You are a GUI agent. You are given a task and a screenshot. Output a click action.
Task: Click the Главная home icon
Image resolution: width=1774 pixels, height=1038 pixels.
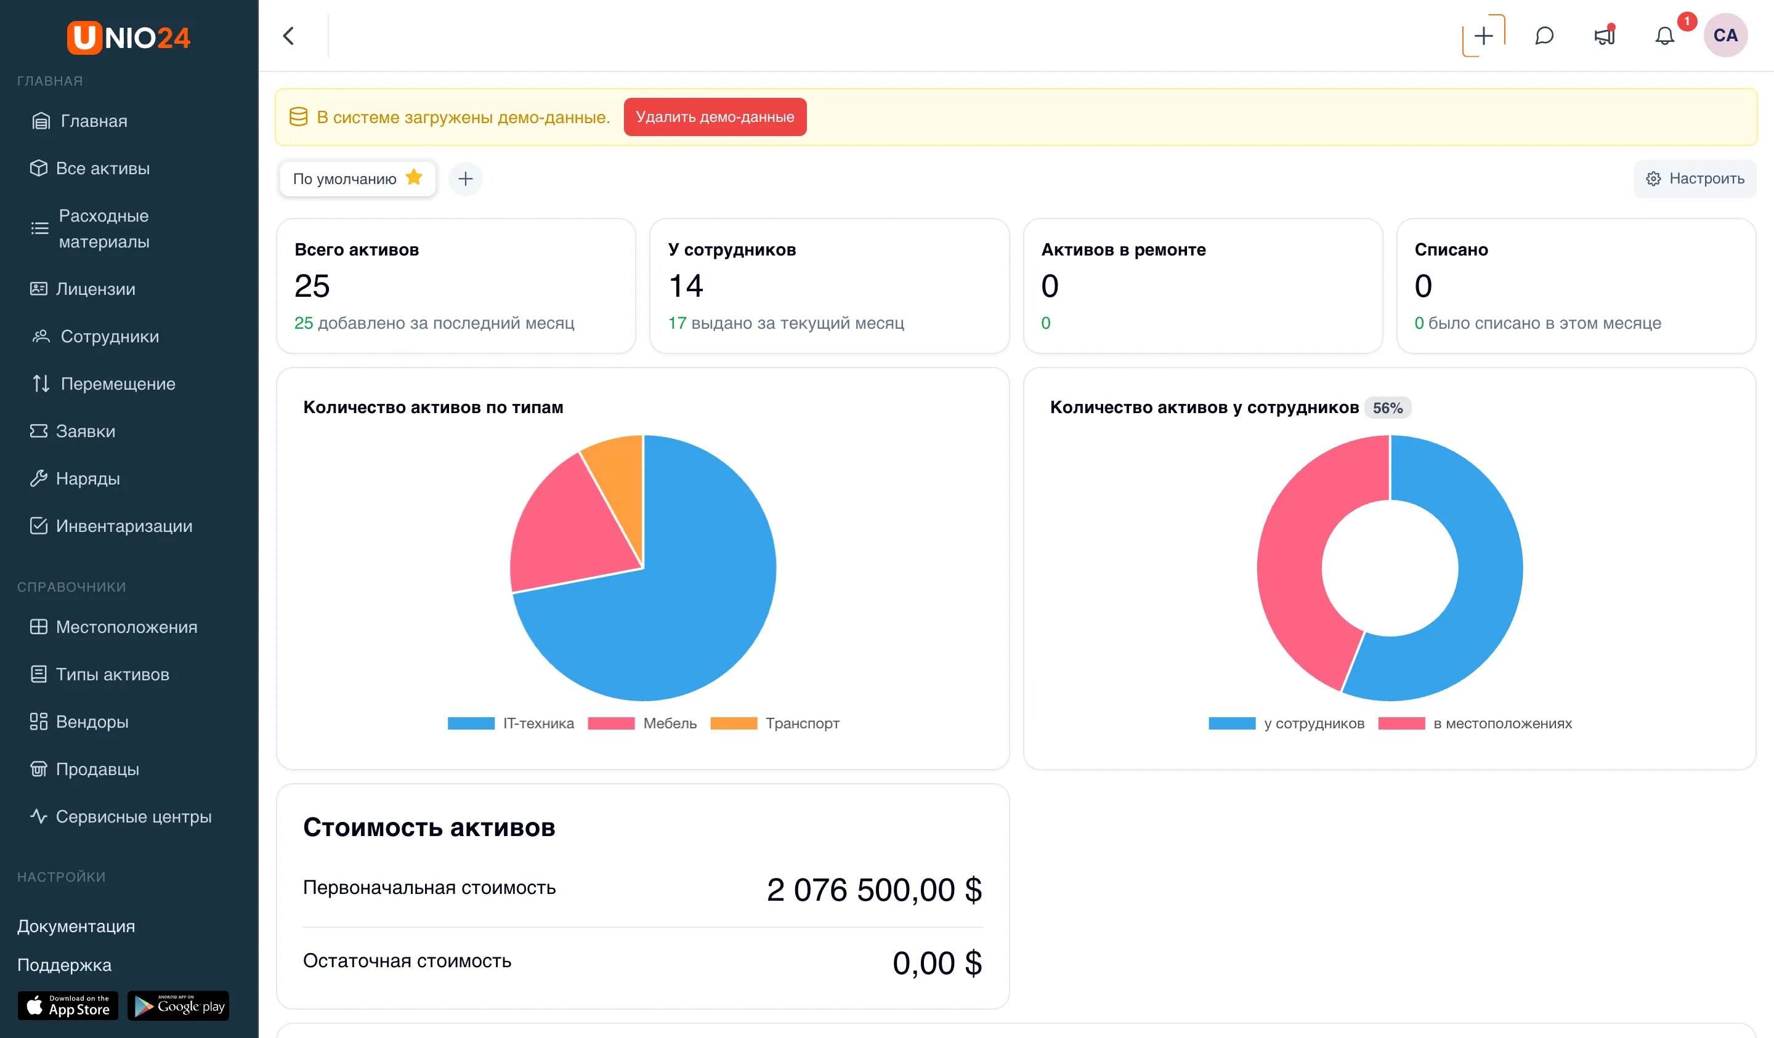pos(41,121)
